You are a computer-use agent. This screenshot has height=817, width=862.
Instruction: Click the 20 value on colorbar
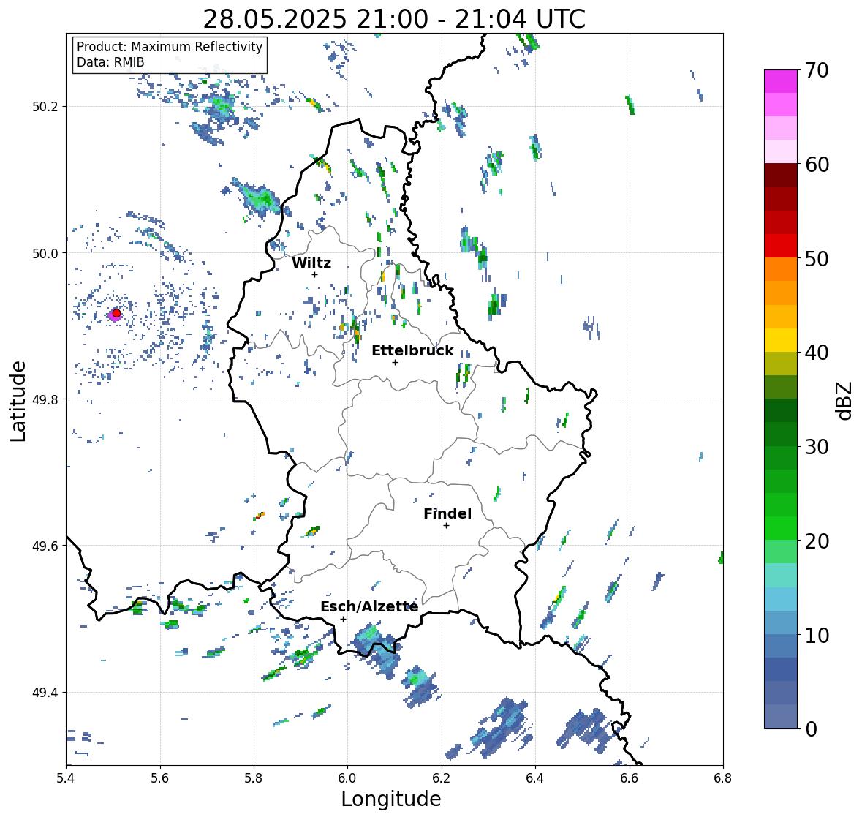[817, 541]
